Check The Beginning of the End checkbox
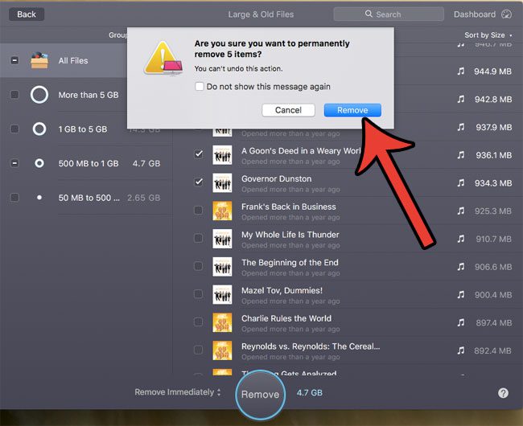 pos(199,266)
